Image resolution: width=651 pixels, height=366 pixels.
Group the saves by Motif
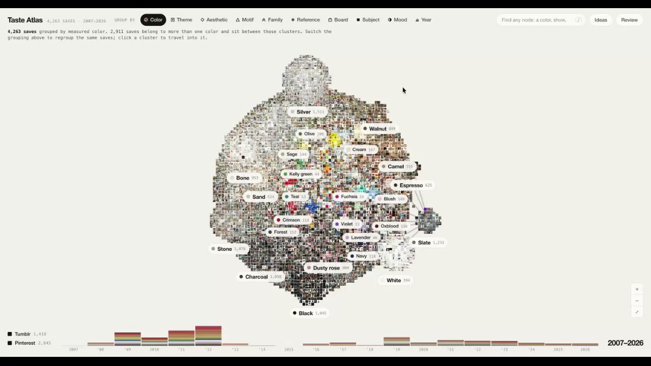coord(245,20)
